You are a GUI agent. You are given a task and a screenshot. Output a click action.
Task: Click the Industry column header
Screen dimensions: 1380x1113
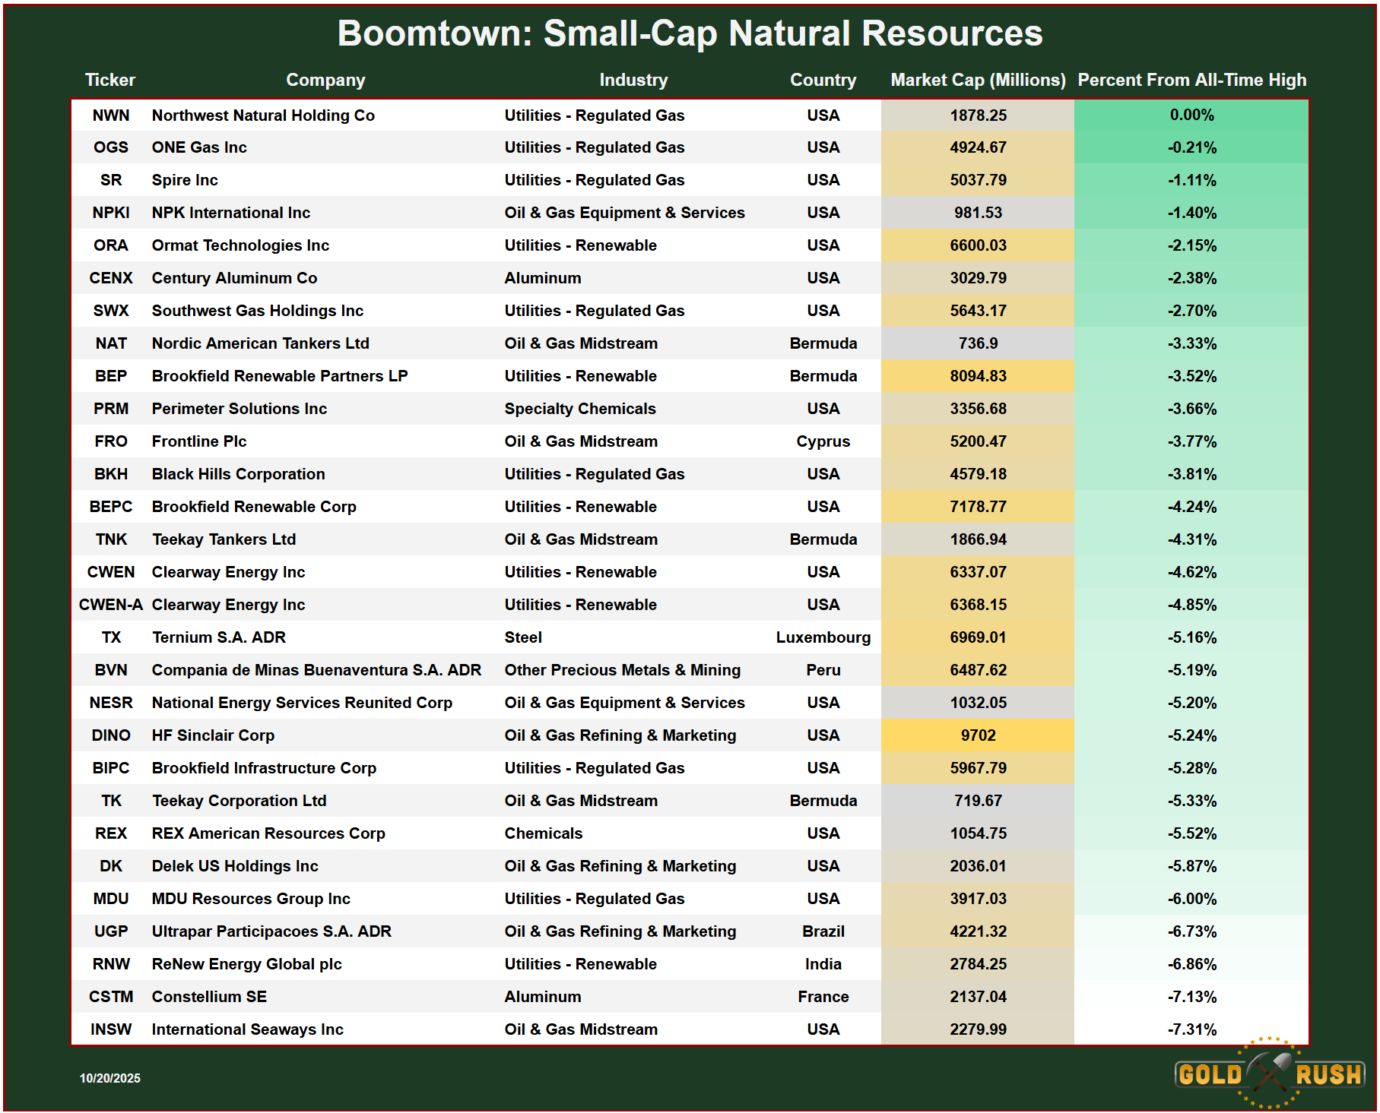[x=633, y=80]
